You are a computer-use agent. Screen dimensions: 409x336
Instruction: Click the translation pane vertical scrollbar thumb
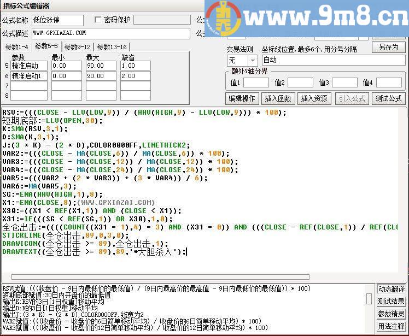point(369,299)
